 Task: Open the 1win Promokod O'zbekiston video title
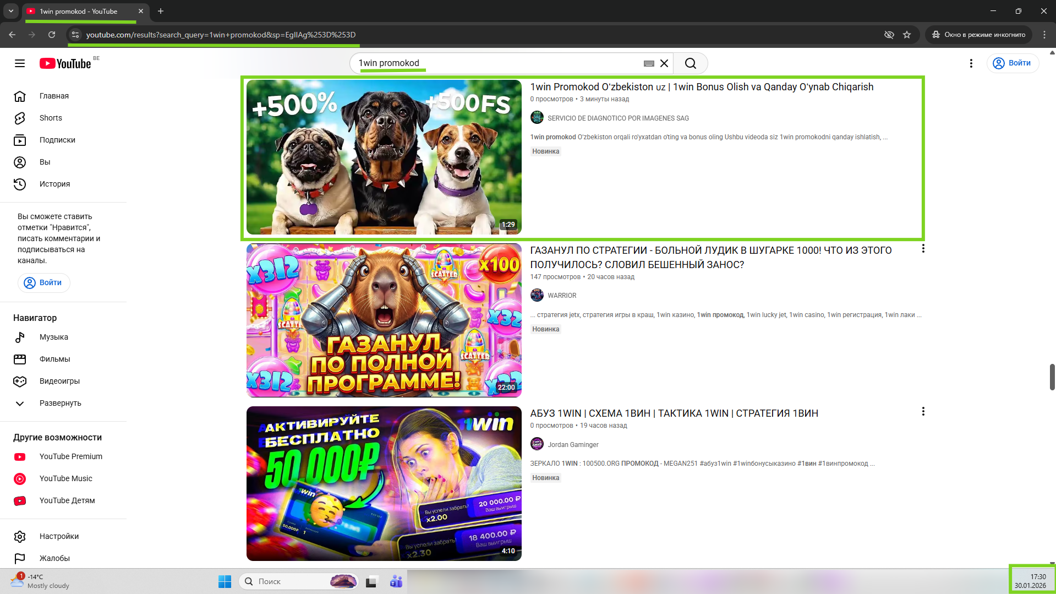[x=702, y=87]
